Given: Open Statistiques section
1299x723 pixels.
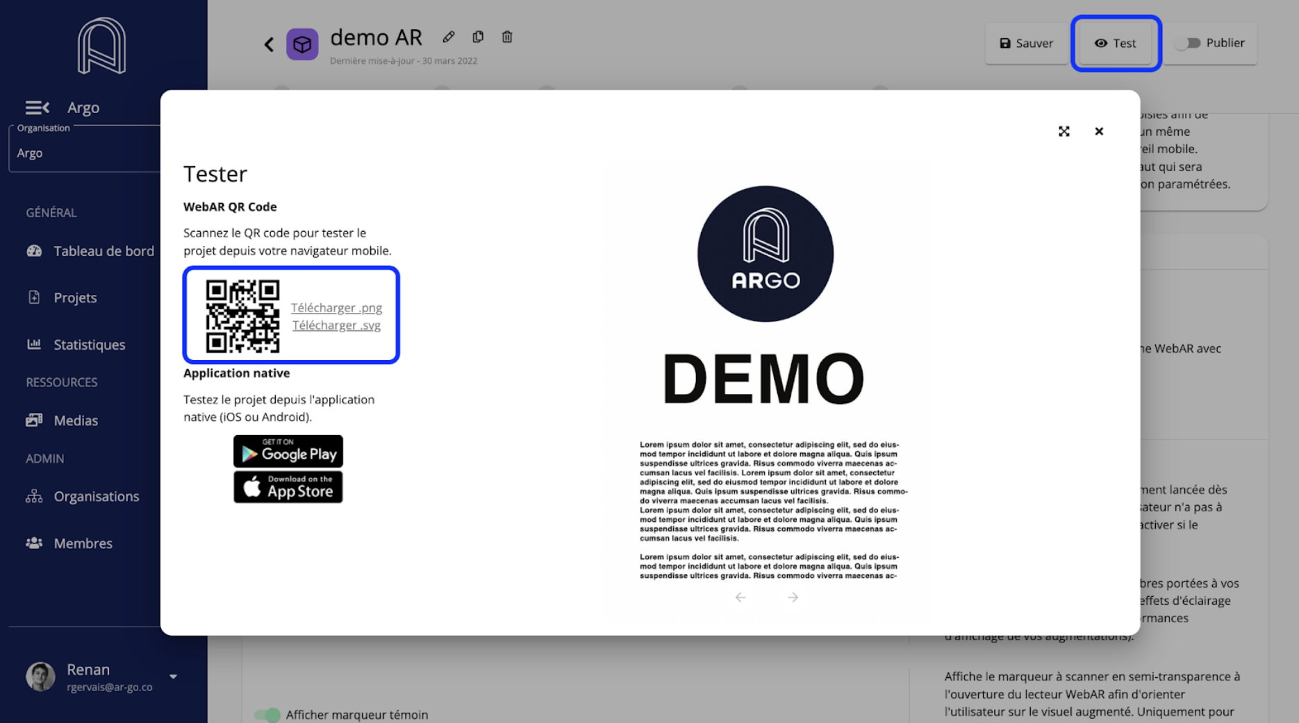Looking at the screenshot, I should coord(90,344).
